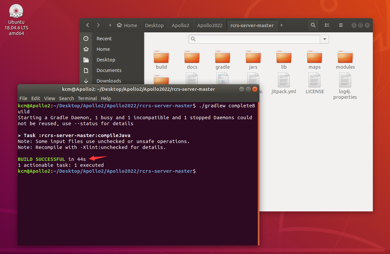
Task: Open Documents in the sidebar
Action: (x=109, y=70)
